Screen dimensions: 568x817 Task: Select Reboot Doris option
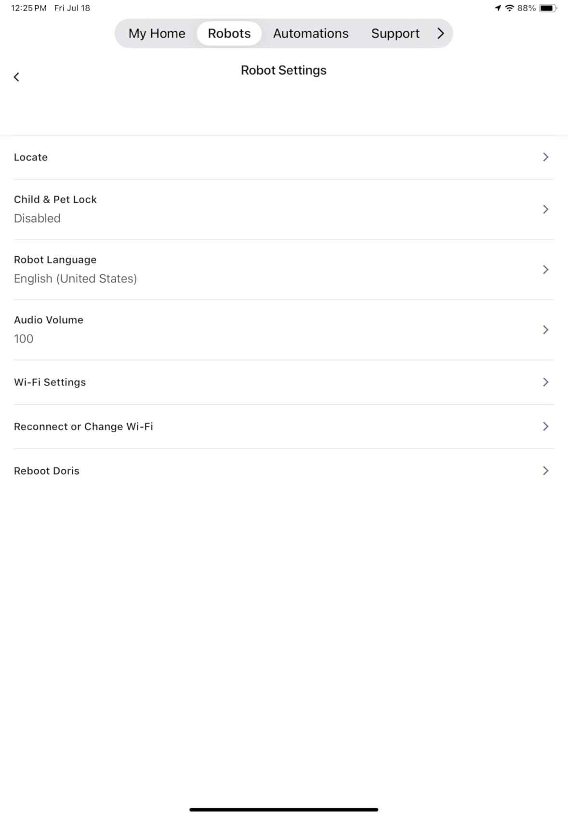click(284, 471)
